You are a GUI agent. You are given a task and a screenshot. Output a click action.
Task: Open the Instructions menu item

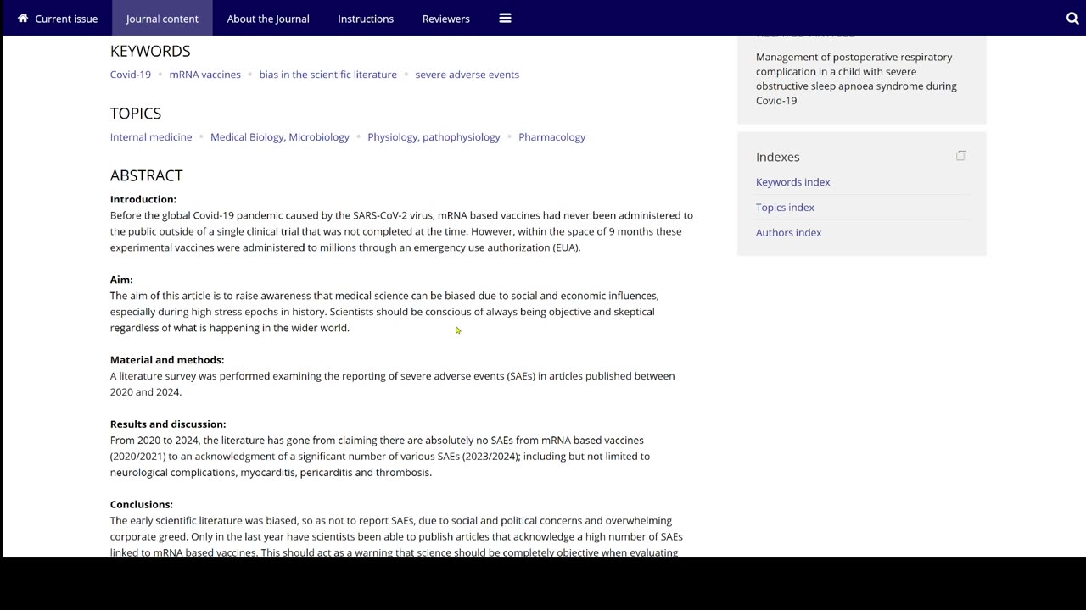(366, 19)
